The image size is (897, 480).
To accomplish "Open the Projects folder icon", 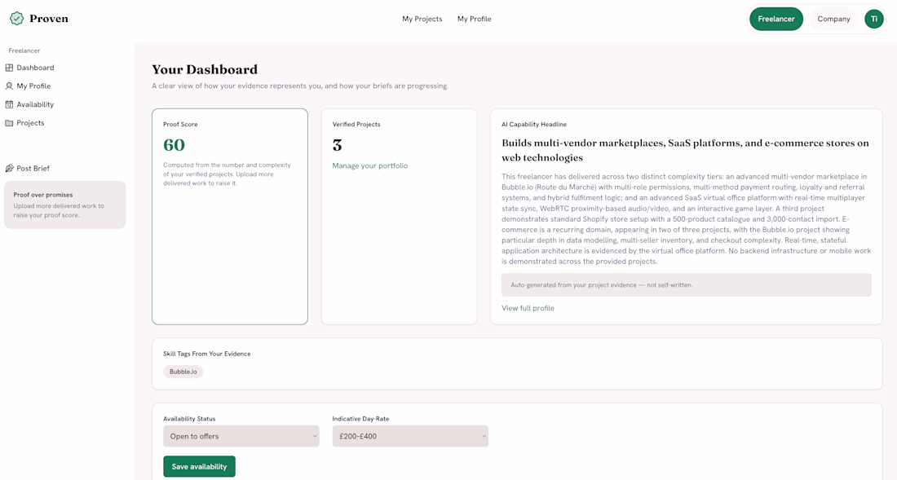I will (9, 123).
